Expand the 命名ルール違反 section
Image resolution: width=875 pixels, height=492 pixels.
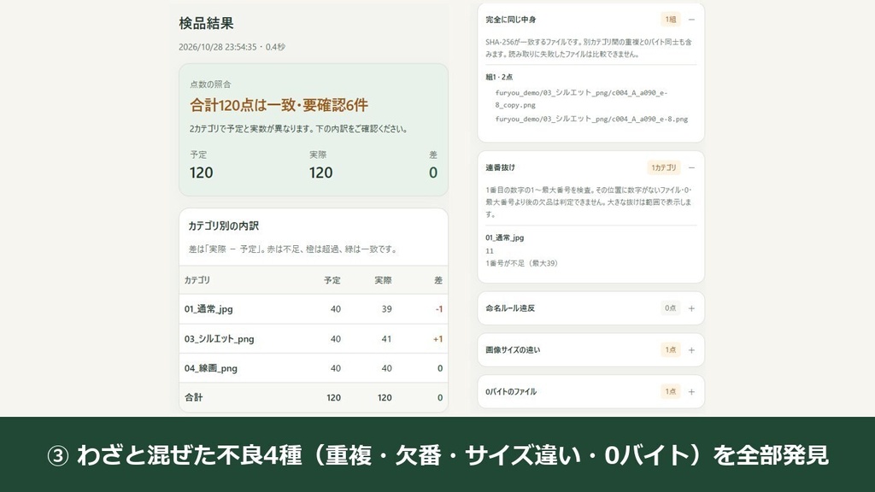coord(691,308)
